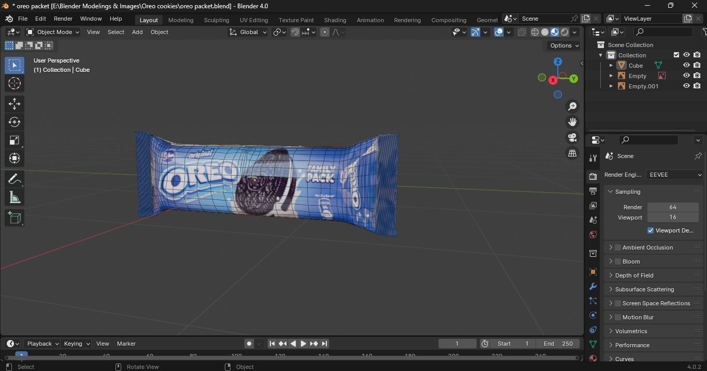This screenshot has height=371, width=707.
Task: Uncheck the Collection exclude checkbox
Action: (676, 55)
